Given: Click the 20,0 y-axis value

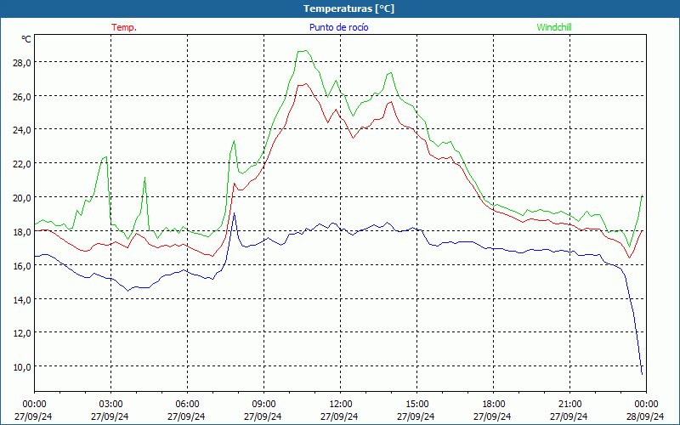Looking at the screenshot, I should (x=22, y=198).
